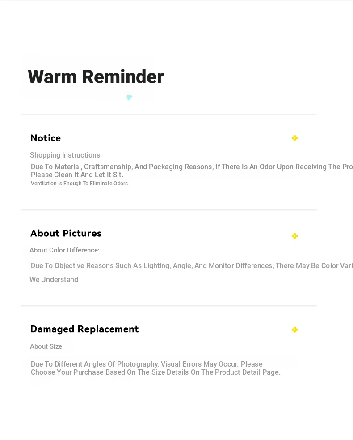Click the Warm Reminder title

(96, 77)
